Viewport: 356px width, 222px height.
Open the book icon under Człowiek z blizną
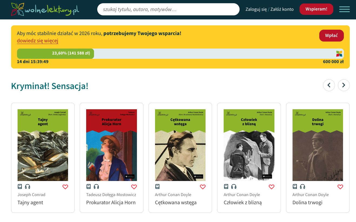point(226,186)
